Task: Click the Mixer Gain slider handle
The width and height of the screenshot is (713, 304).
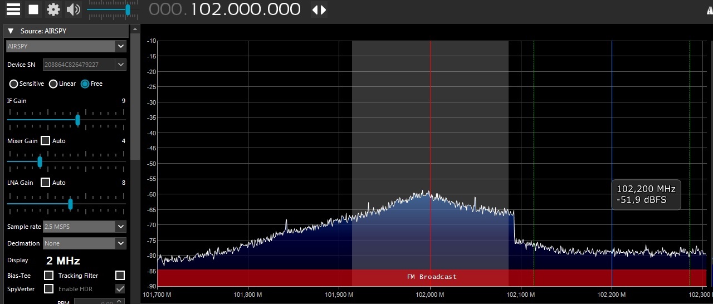Action: 40,161
